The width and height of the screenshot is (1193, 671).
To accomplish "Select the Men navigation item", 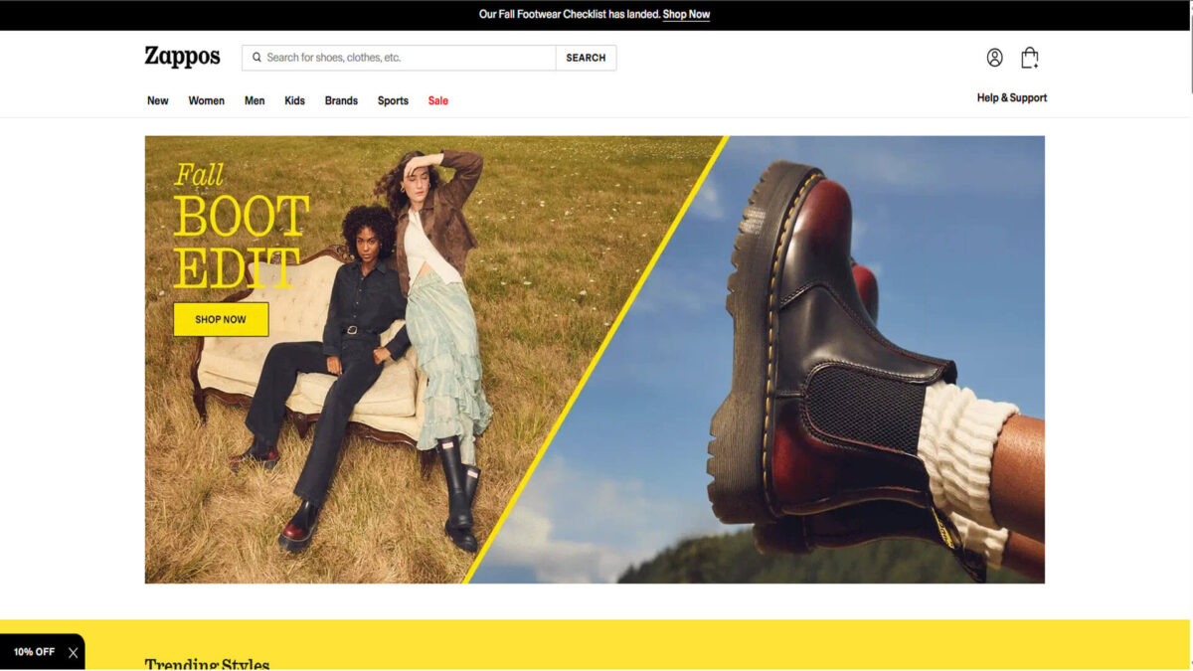I will click(255, 100).
